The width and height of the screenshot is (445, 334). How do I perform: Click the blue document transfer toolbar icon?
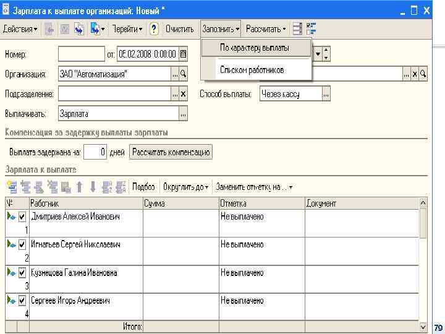point(79,29)
